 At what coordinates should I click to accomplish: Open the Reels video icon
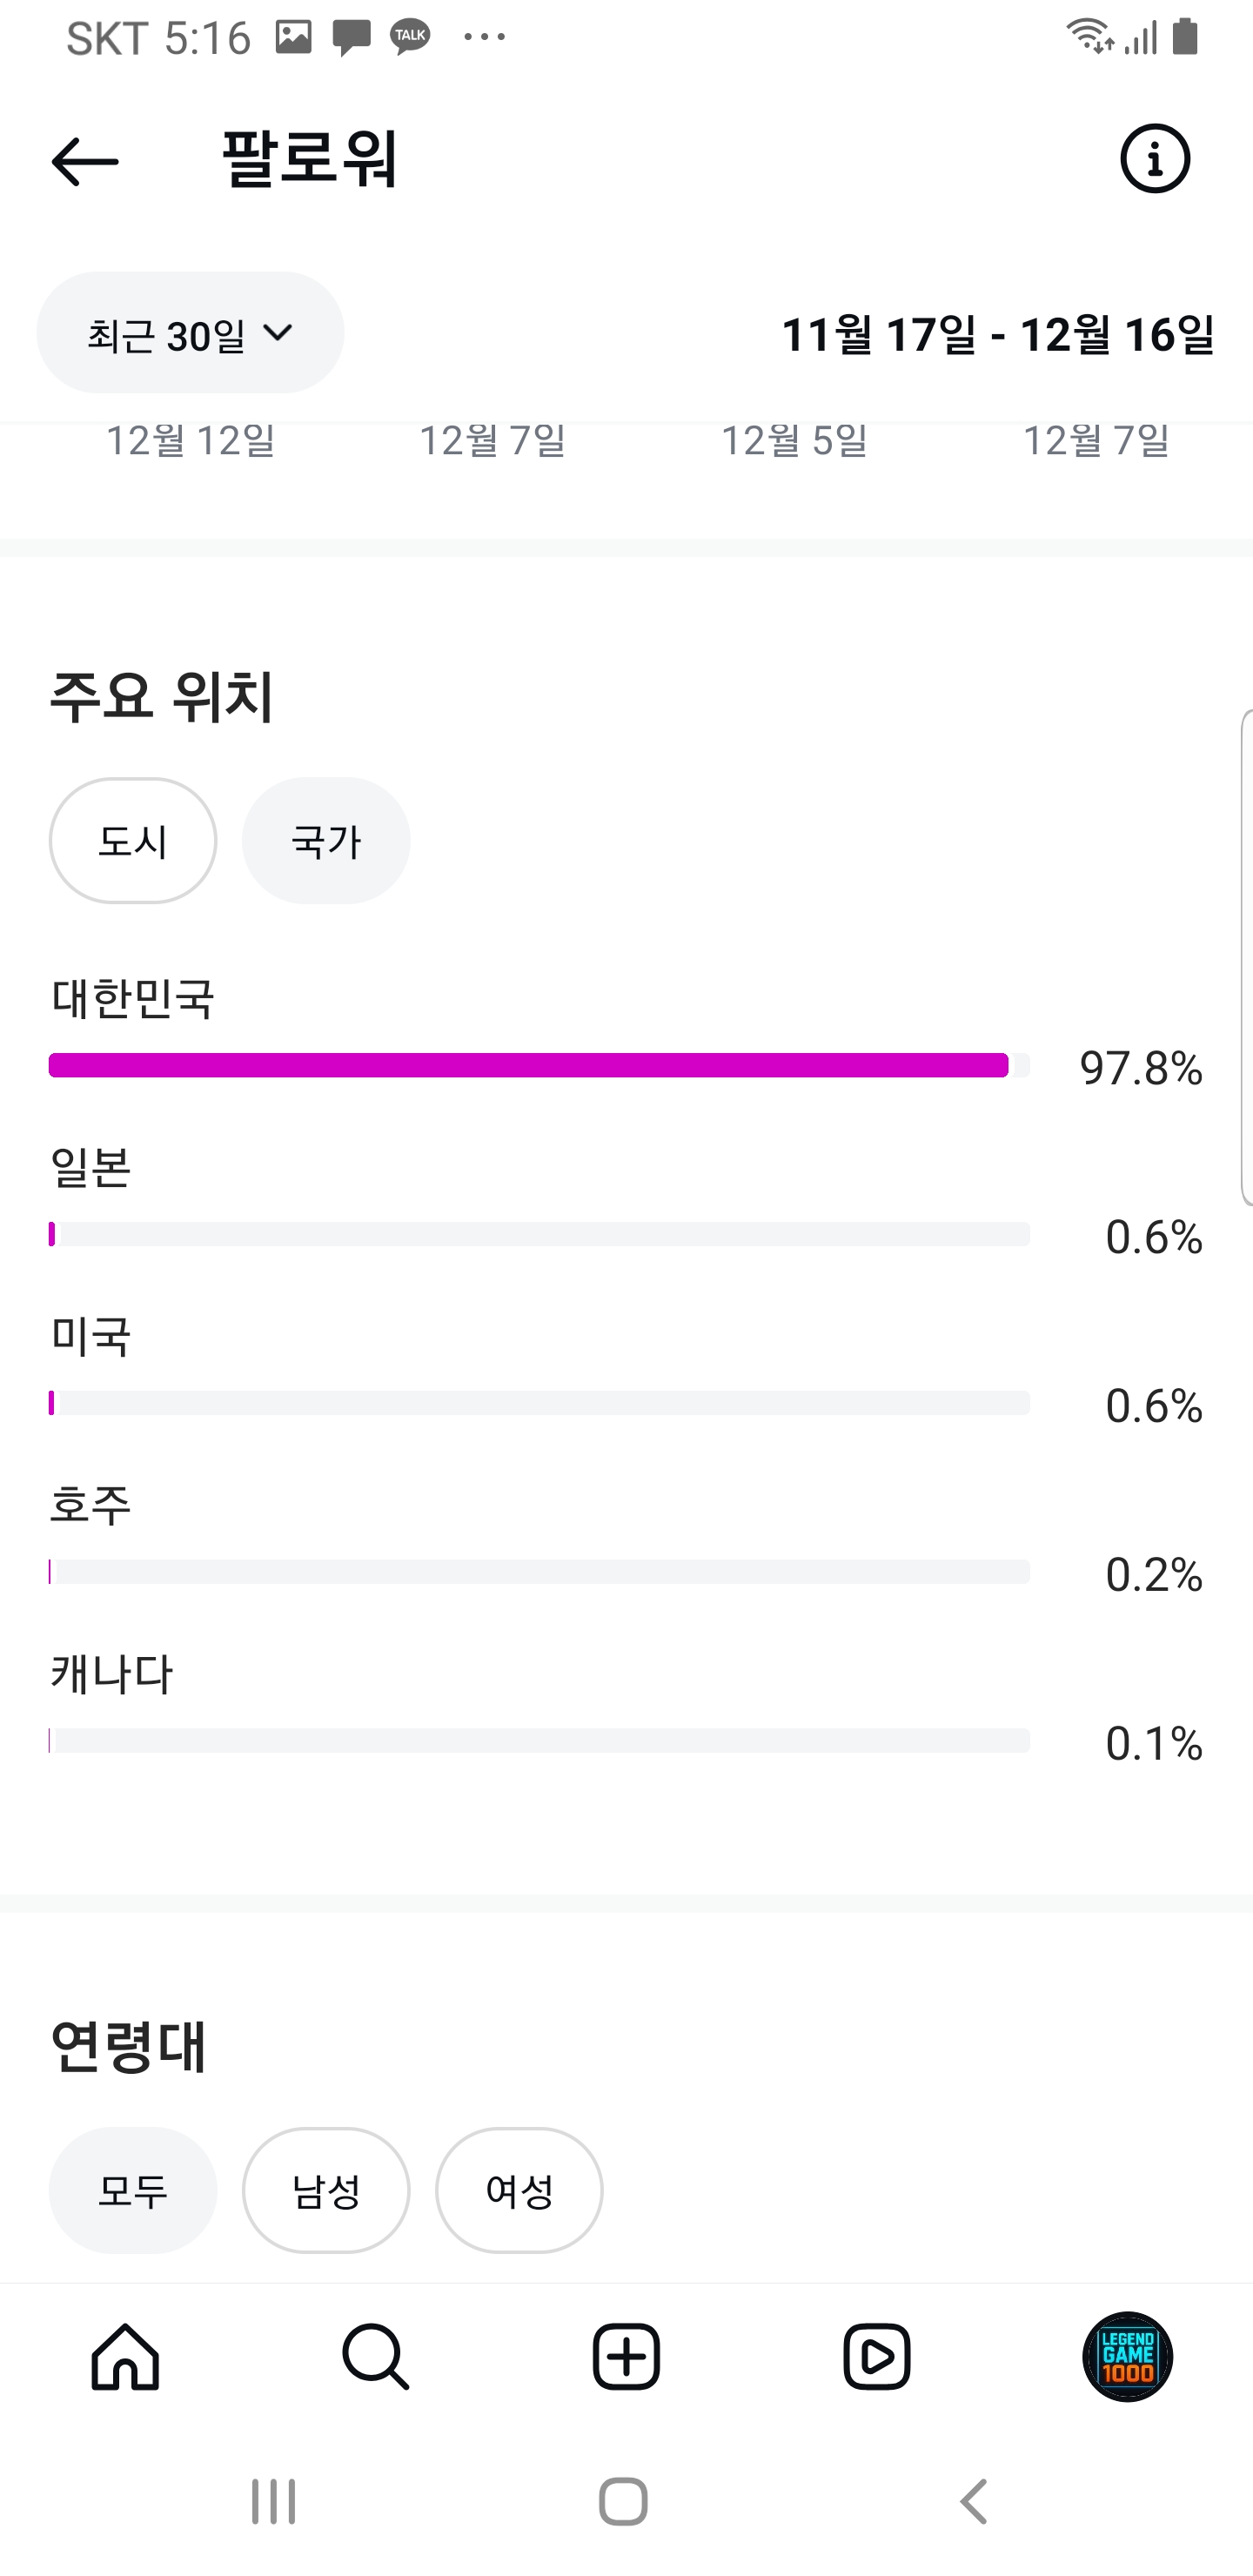pos(876,2356)
